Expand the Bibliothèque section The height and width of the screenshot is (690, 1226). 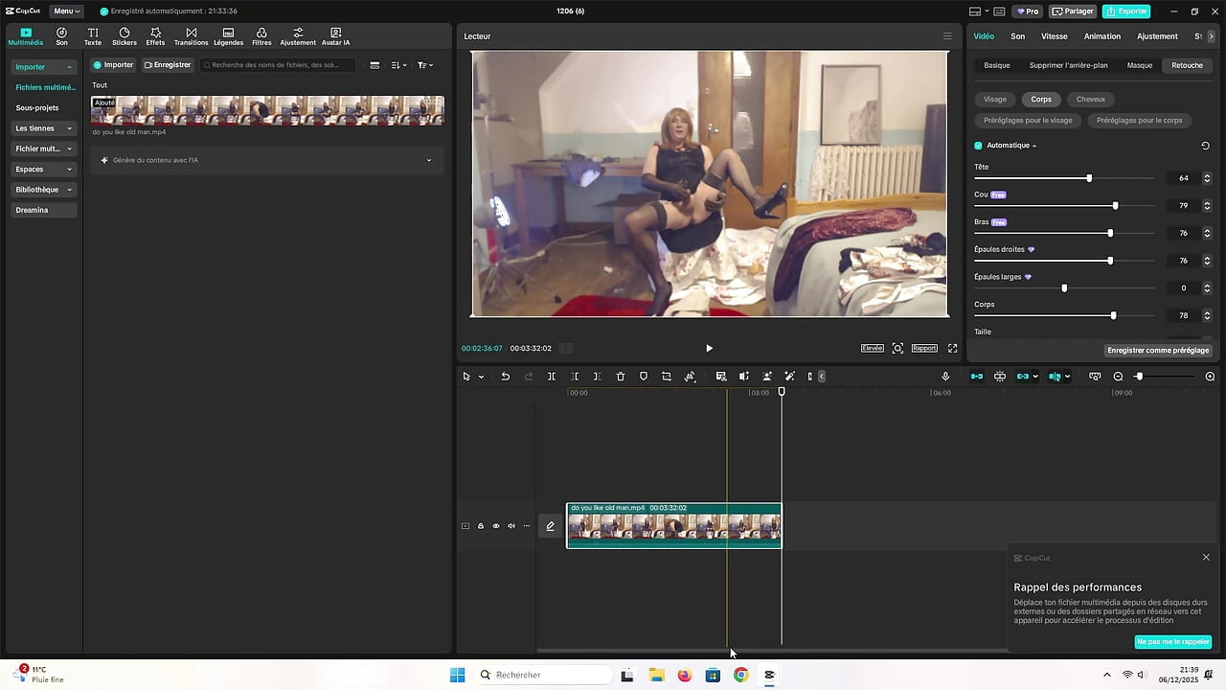tap(44, 190)
